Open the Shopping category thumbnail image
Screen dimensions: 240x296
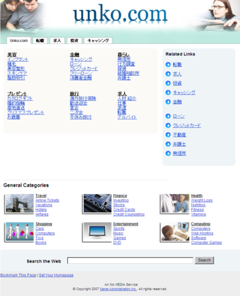(x=20, y=232)
